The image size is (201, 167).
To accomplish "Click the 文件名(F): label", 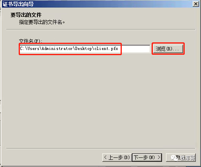I will tap(31, 41).
